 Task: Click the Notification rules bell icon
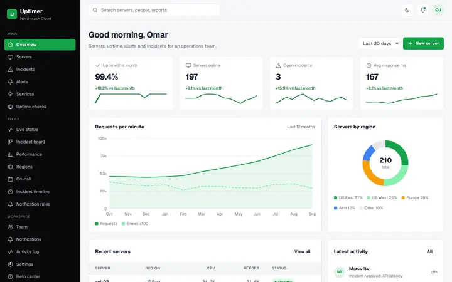11,204
